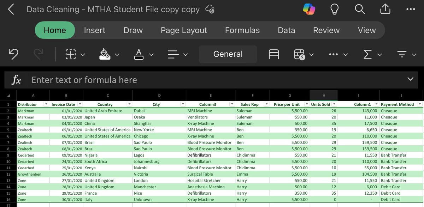
Task: Select the United Arab Emirate cell
Action: tap(108, 111)
